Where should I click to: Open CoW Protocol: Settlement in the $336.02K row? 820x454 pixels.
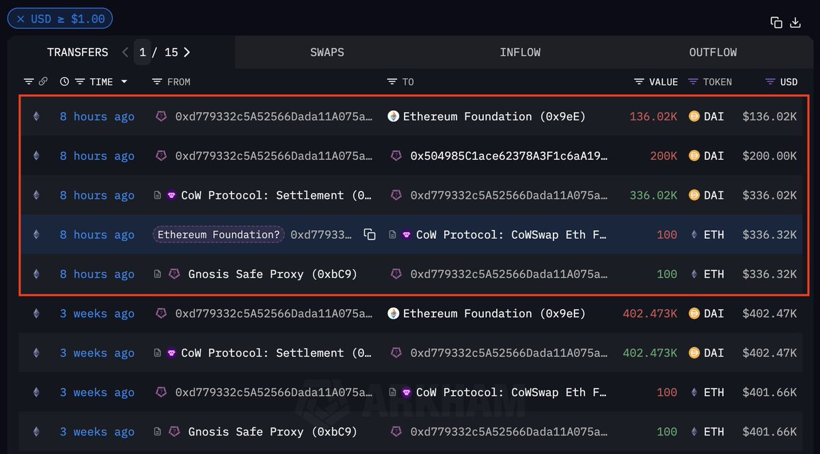(x=277, y=195)
